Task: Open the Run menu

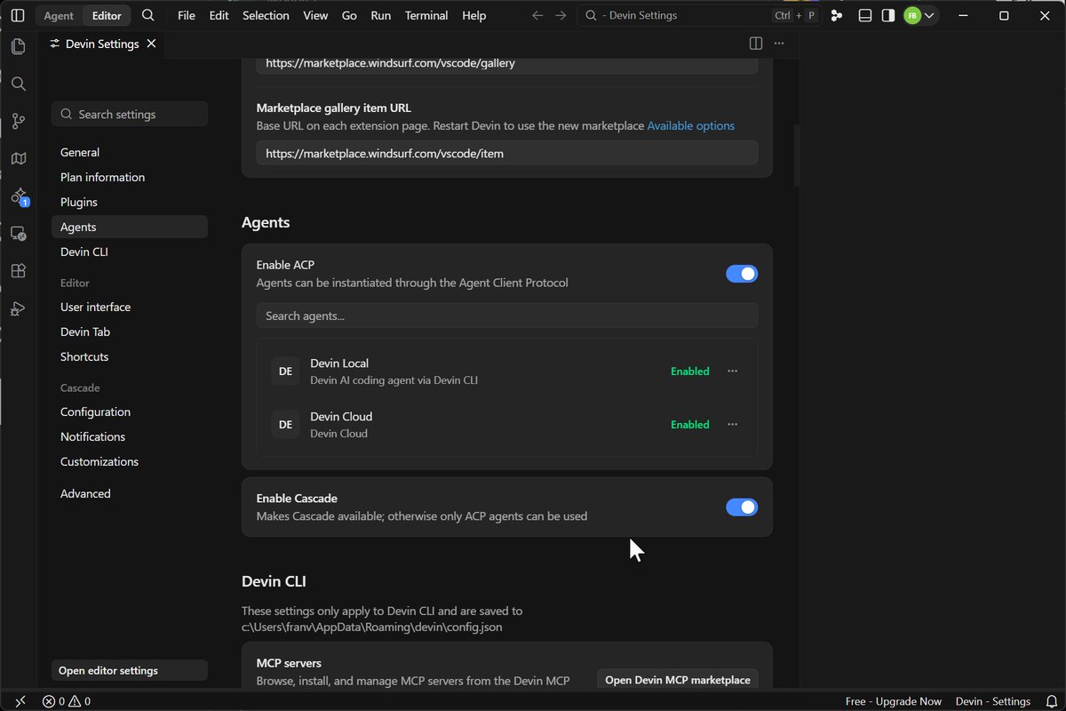Action: click(380, 15)
